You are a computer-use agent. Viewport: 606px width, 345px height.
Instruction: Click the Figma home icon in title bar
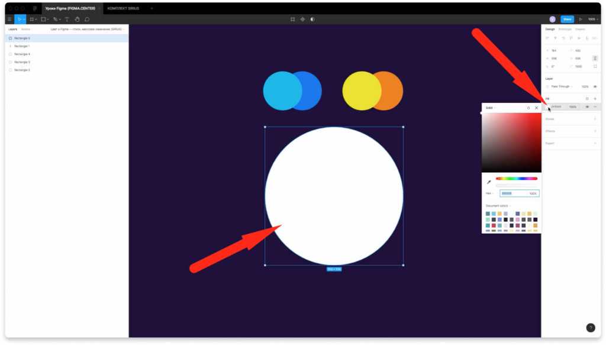pyautogui.click(x=35, y=8)
